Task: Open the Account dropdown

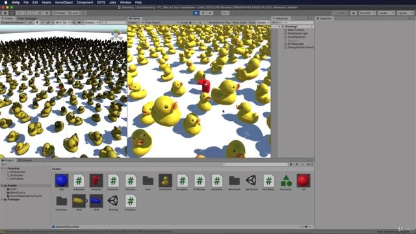Action: coord(367,13)
